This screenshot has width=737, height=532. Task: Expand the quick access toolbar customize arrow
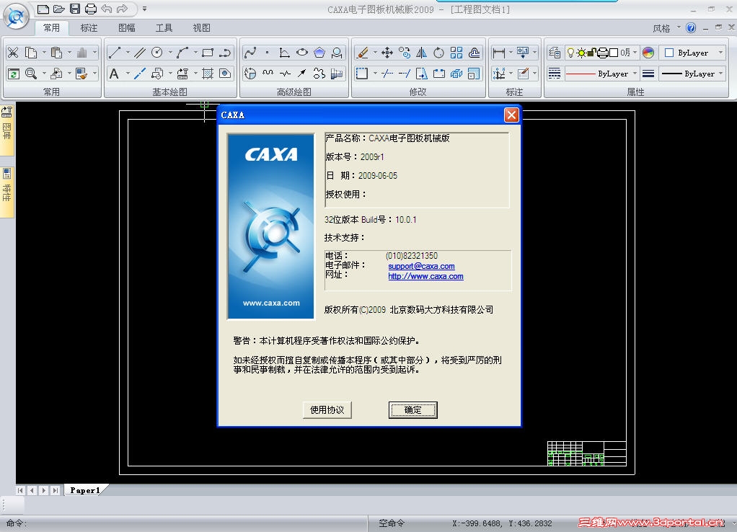(144, 9)
